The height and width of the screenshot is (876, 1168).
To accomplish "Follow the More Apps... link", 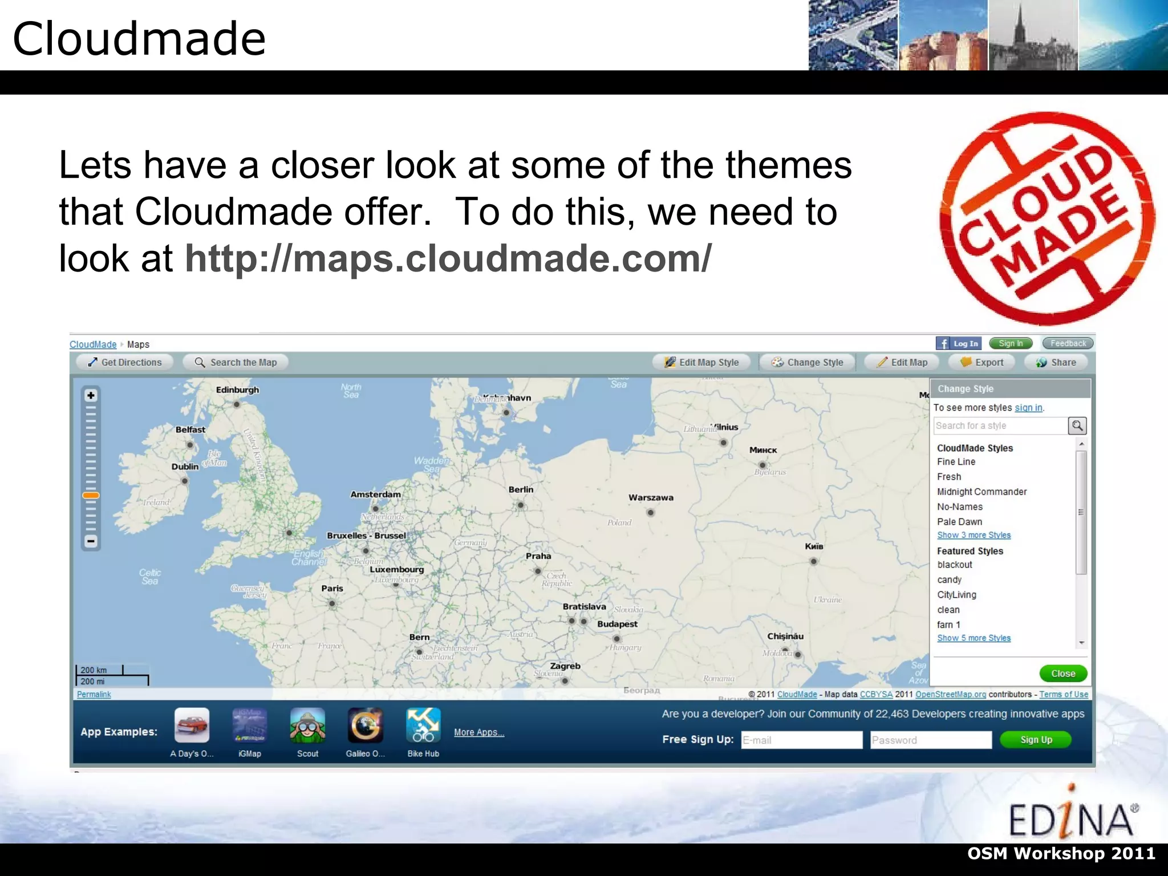I will [x=479, y=732].
